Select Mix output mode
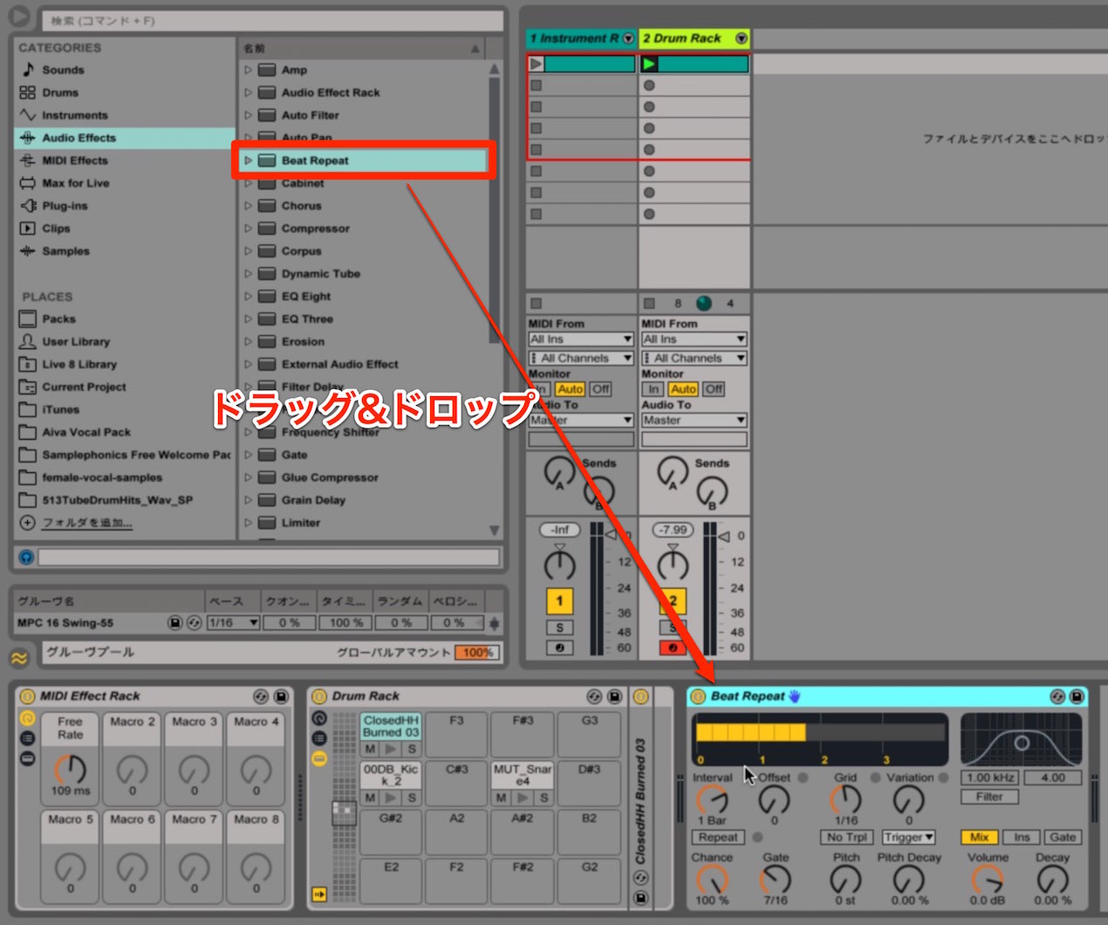Viewport: 1108px width, 925px height. [979, 838]
